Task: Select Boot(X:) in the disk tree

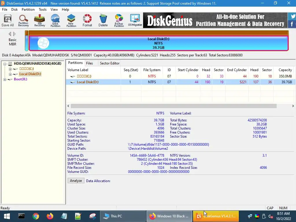Action: 21,79
